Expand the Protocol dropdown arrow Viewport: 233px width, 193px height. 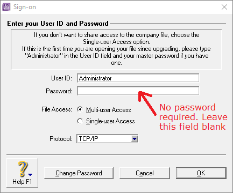coord(135,139)
